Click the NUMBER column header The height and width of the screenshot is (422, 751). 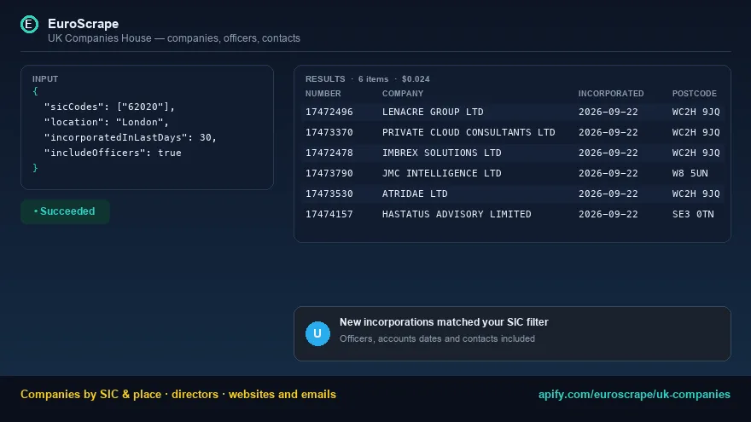[x=323, y=94]
